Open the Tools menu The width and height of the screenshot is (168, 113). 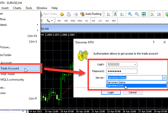tap(29, 8)
